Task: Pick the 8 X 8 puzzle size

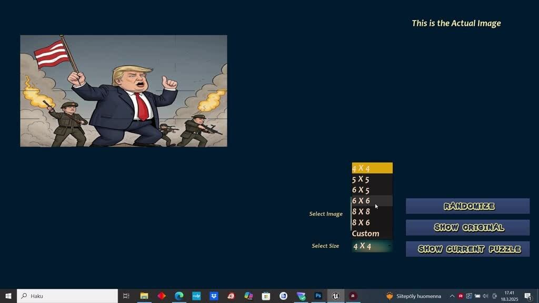Action: tap(361, 211)
